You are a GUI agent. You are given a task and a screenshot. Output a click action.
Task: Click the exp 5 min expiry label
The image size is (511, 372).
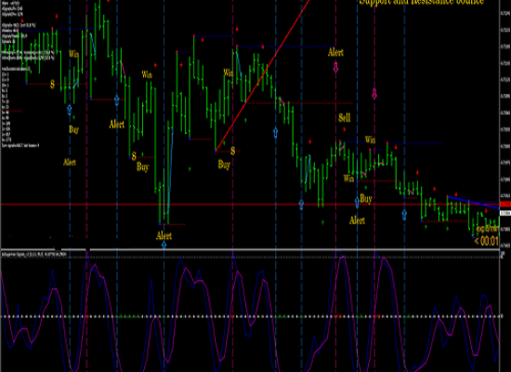point(487,229)
